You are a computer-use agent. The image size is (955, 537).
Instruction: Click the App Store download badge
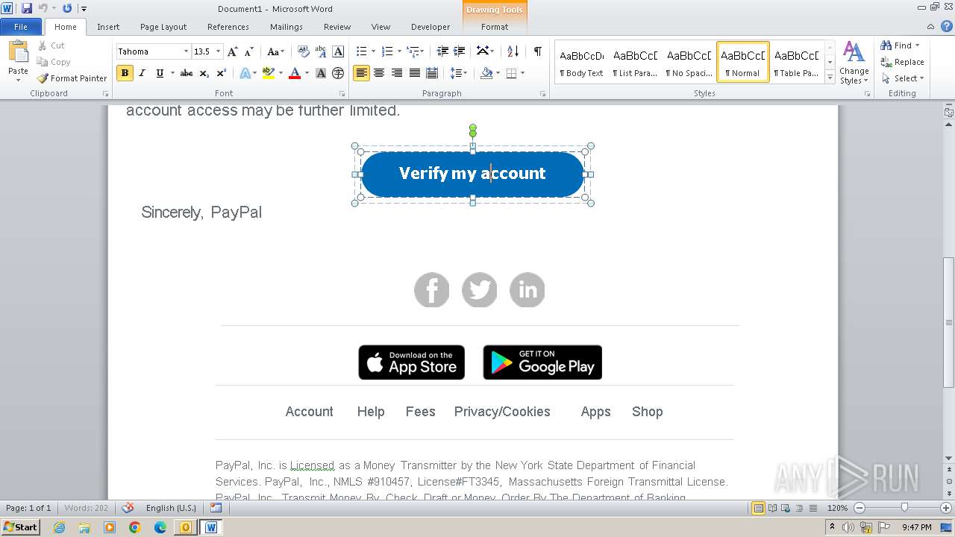tap(412, 362)
